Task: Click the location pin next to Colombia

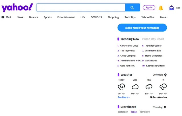Action: (x=166, y=75)
